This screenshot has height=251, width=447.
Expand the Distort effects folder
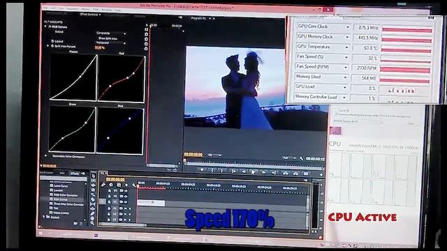(44, 217)
